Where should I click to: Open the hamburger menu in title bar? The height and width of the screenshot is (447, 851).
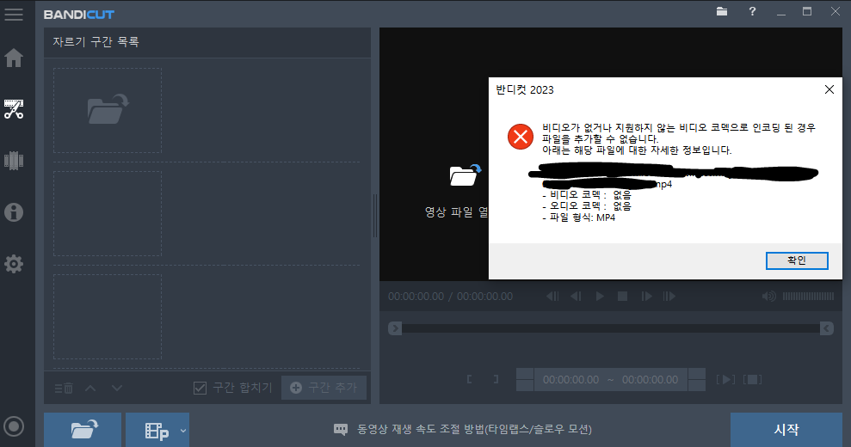[14, 14]
